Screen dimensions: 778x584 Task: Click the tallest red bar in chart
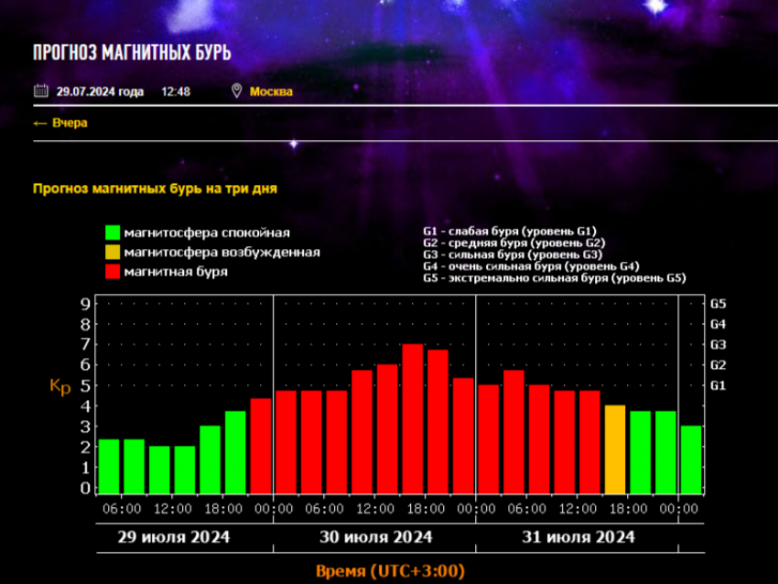(413, 419)
